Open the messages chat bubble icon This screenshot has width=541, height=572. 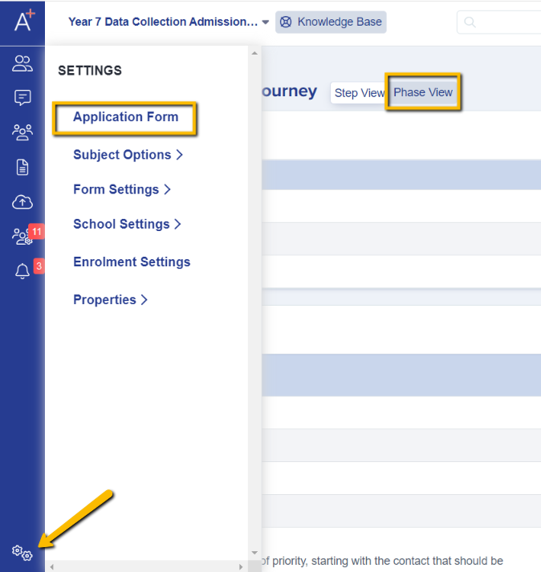pos(22,98)
